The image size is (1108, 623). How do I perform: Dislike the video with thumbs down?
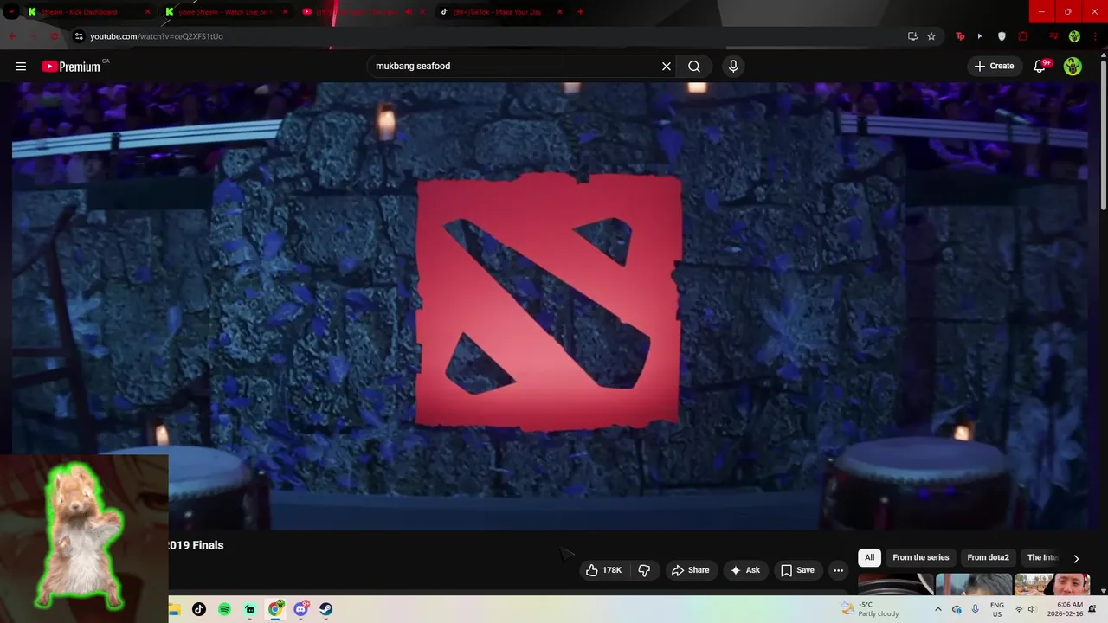tap(645, 570)
